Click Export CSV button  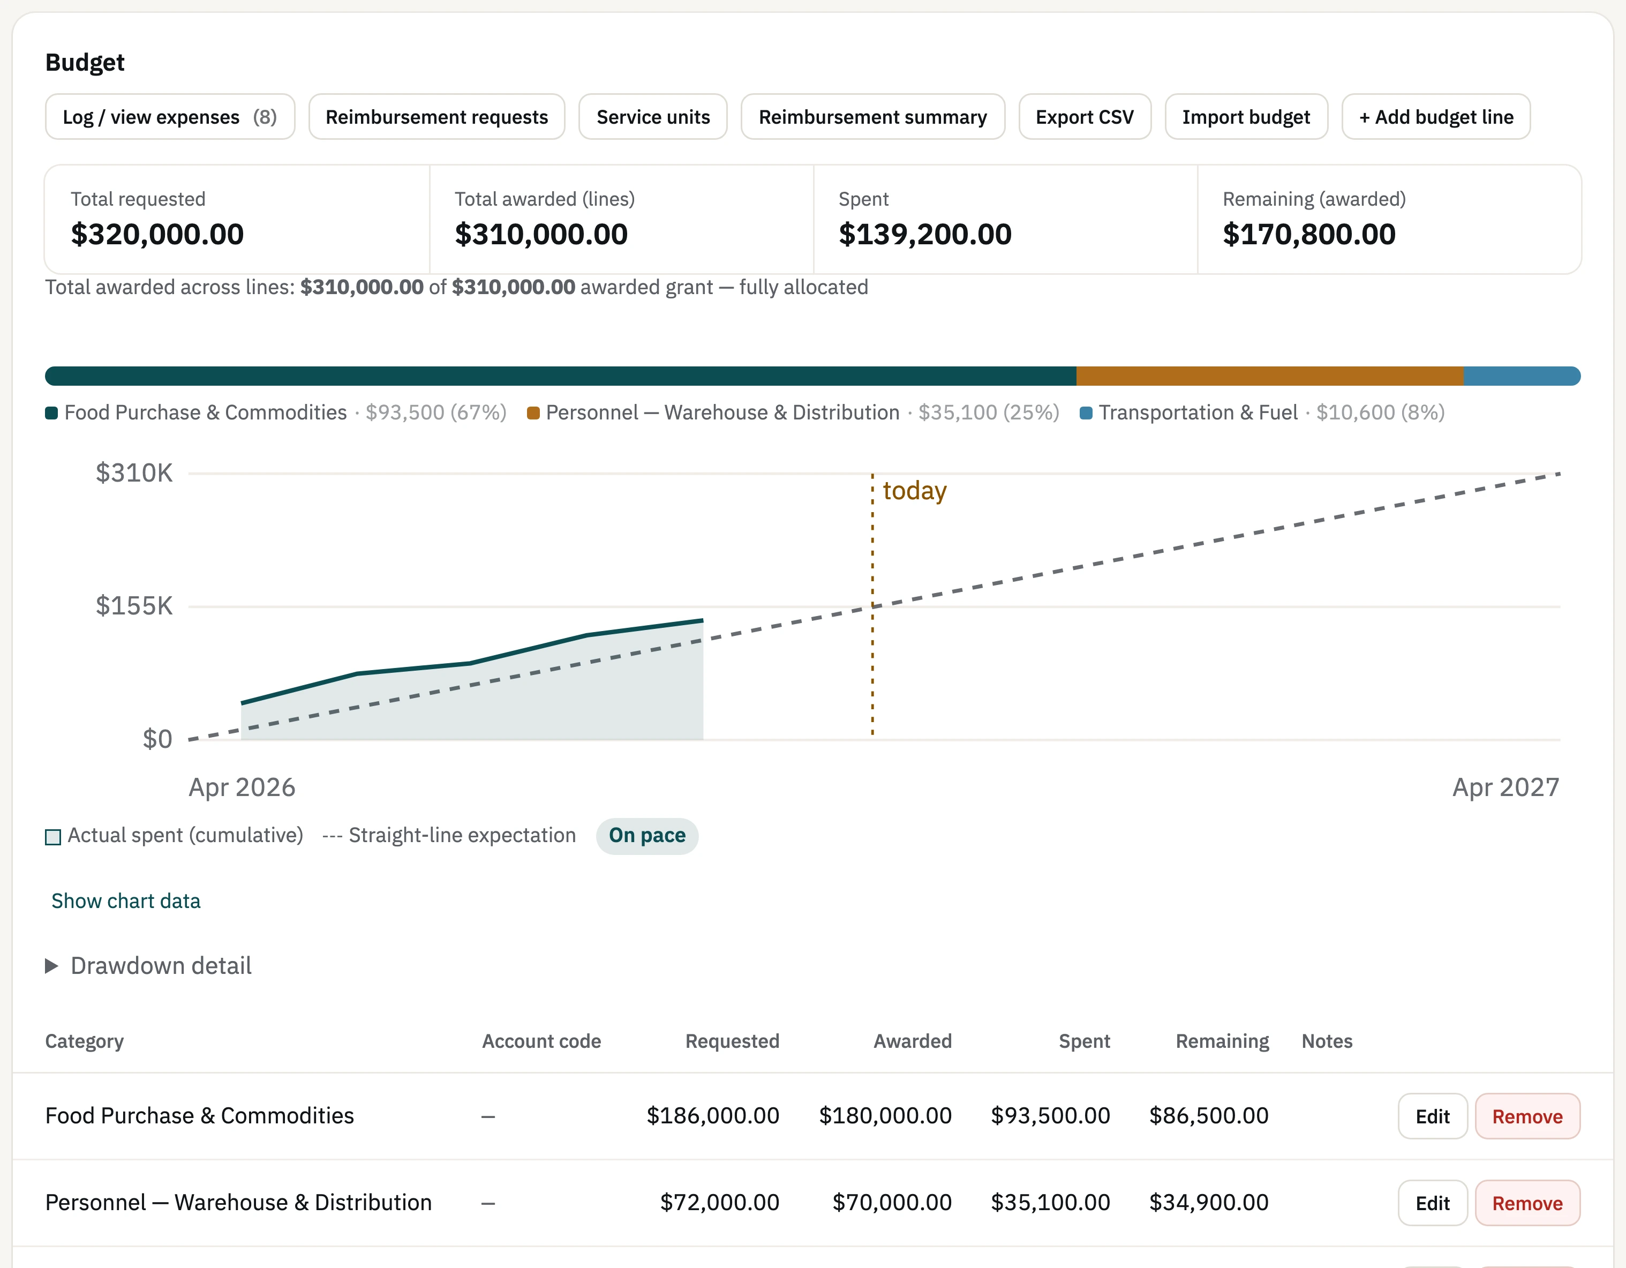pos(1085,117)
